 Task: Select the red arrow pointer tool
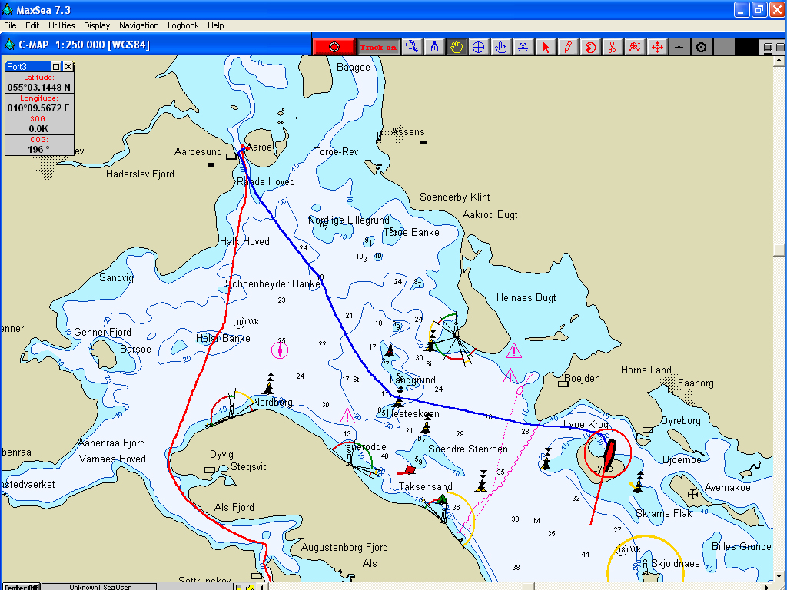coord(546,47)
